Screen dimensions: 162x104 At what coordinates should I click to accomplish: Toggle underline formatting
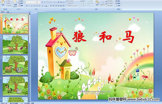[32, 6]
